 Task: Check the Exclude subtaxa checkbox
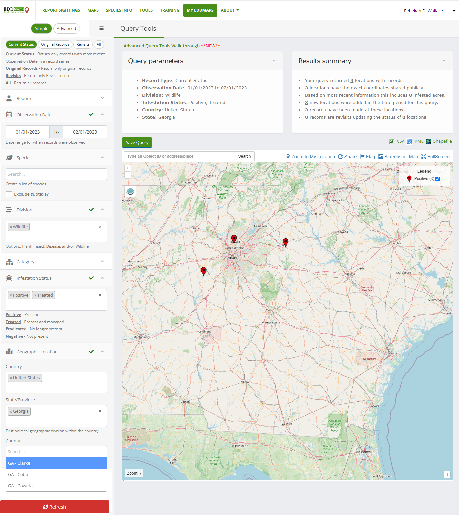9,194
